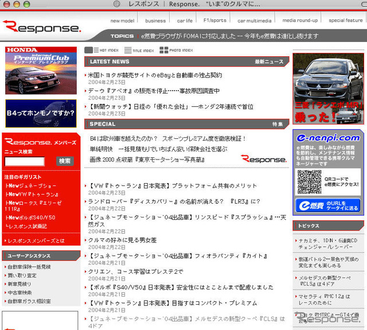The height and width of the screenshot is (330, 367).
Task: Click NewVW『トゥーラン』 in sidebar
Action: click(32, 195)
